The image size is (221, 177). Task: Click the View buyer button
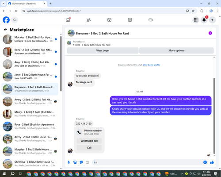103,50
